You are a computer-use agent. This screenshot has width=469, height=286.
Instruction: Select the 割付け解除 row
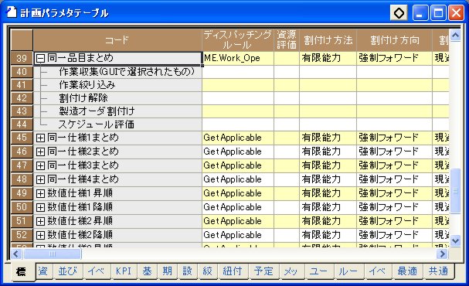pyautogui.click(x=117, y=98)
